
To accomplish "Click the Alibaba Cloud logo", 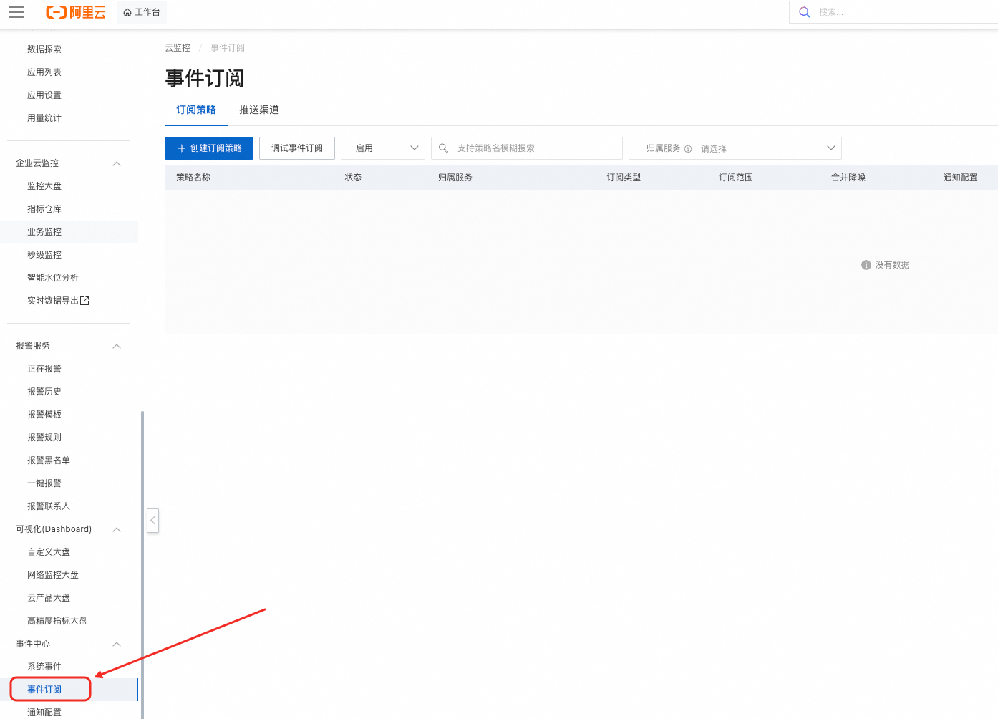I will point(75,12).
